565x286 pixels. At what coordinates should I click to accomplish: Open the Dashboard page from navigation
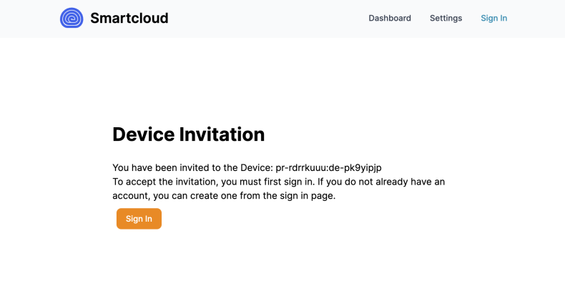[x=390, y=18]
